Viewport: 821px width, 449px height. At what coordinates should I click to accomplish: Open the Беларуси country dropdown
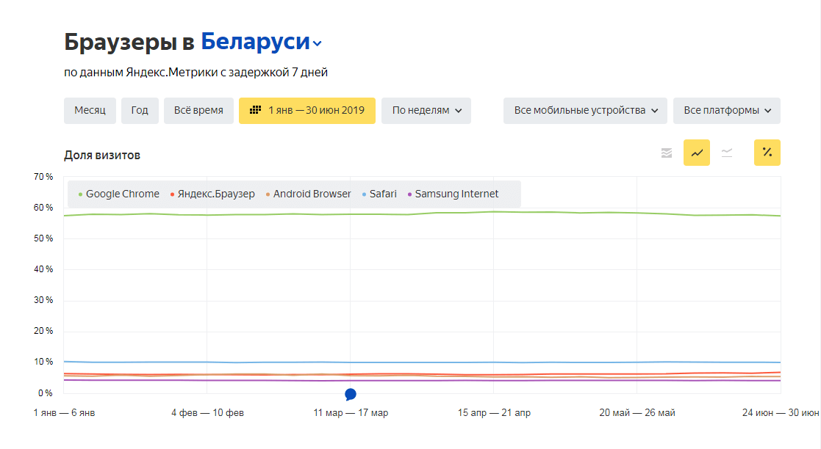coord(262,43)
